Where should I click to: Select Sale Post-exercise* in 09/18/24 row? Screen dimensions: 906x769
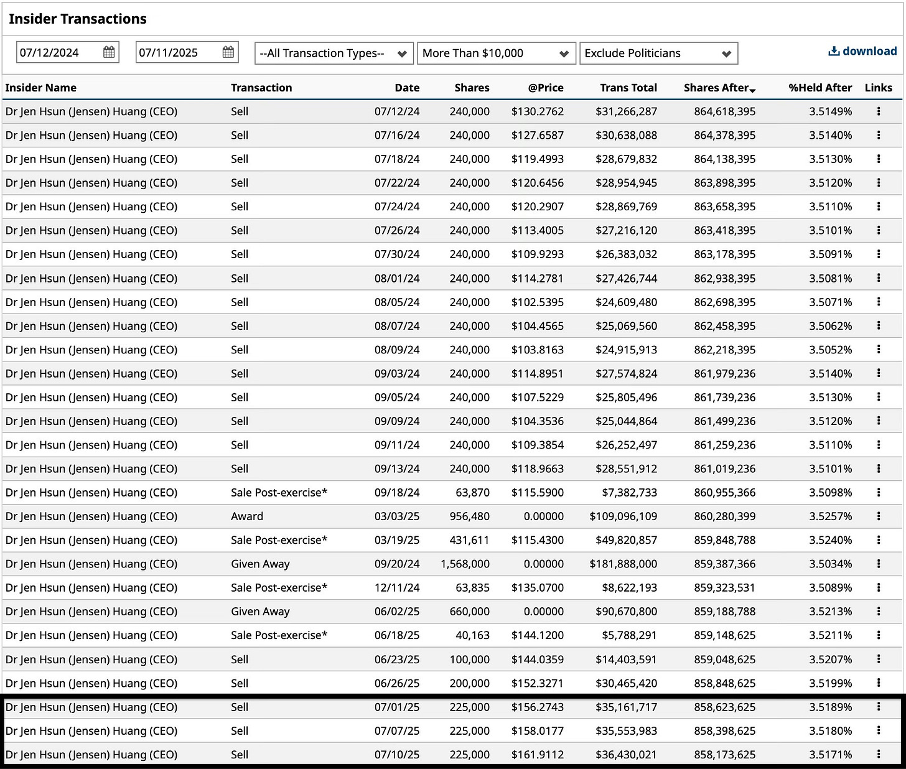[279, 492]
